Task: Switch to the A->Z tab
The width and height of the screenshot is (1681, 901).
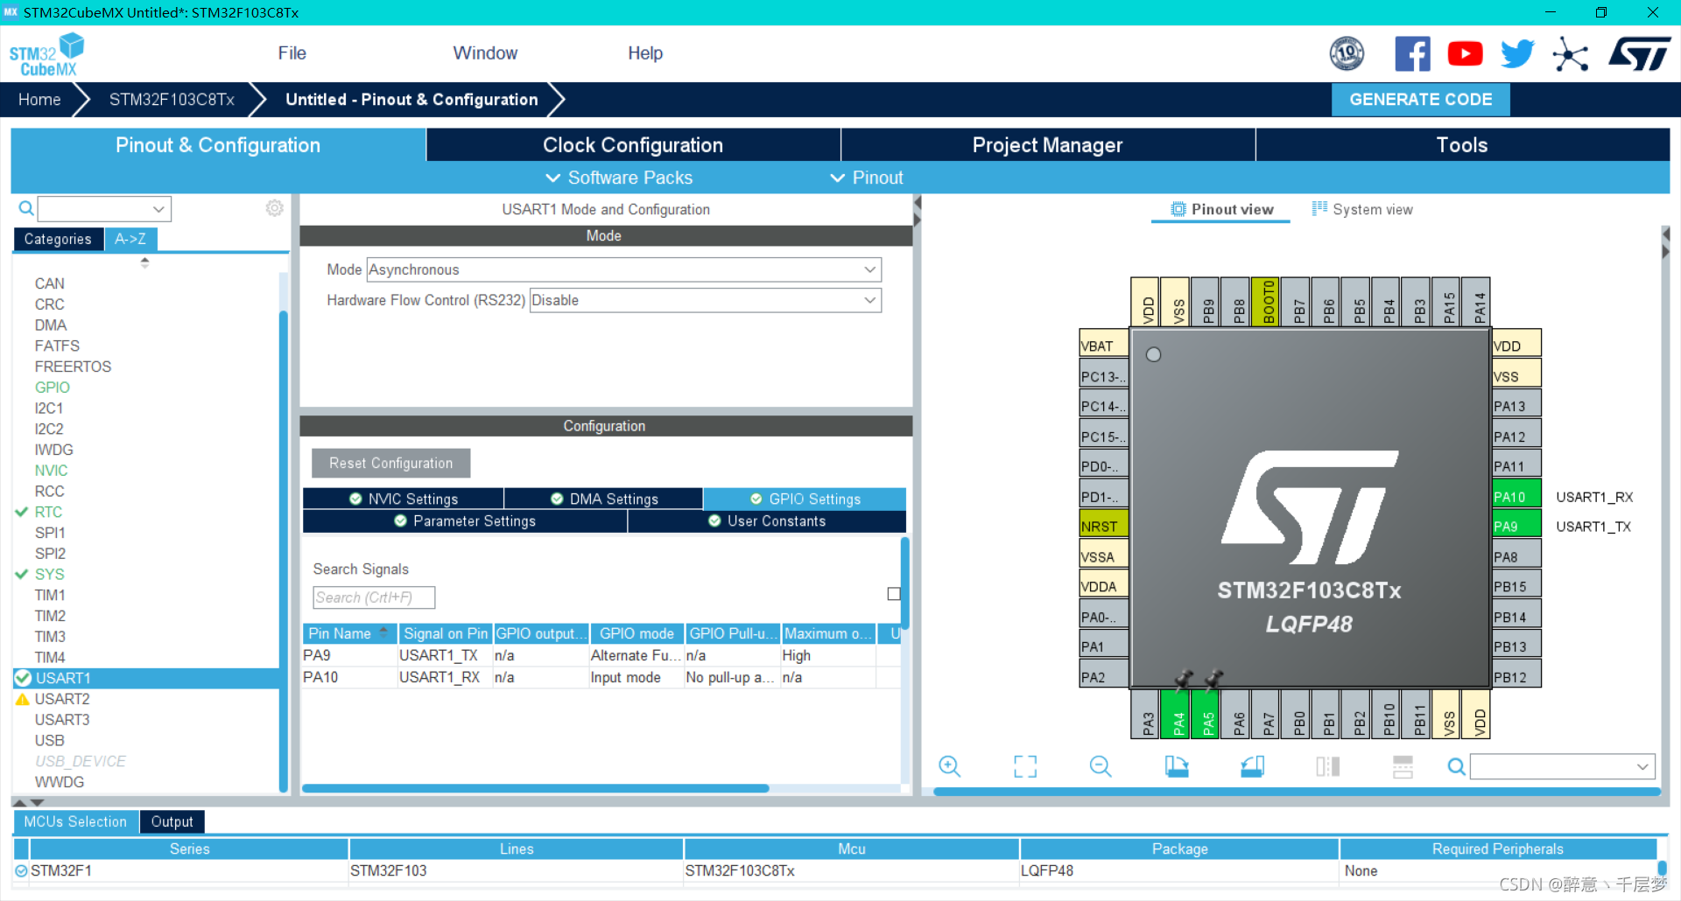Action: (130, 239)
